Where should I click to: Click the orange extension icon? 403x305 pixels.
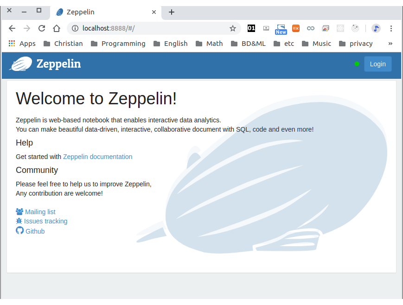[x=296, y=28]
